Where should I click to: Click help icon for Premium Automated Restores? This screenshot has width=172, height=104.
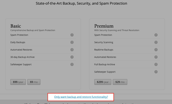click(x=156, y=57)
